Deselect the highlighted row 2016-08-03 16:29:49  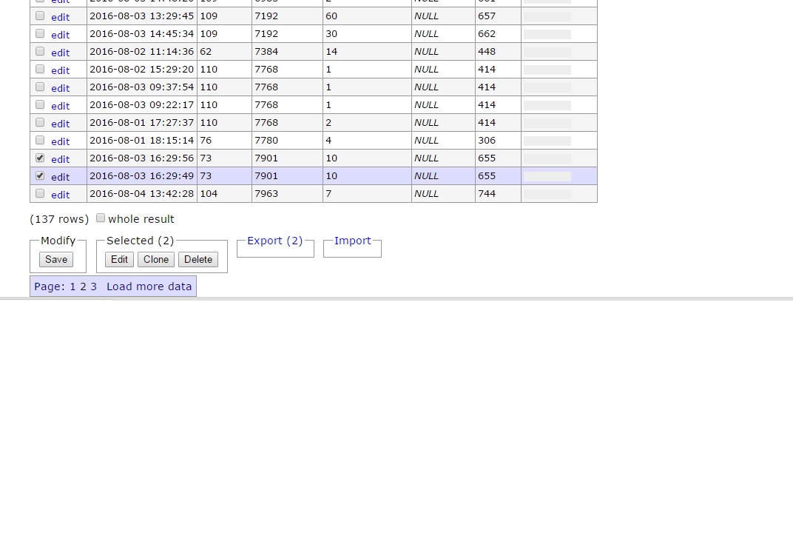pos(40,175)
